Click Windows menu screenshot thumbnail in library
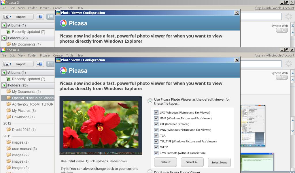Image resolution: width=295 pixels, height=173 pixels. pos(253,126)
